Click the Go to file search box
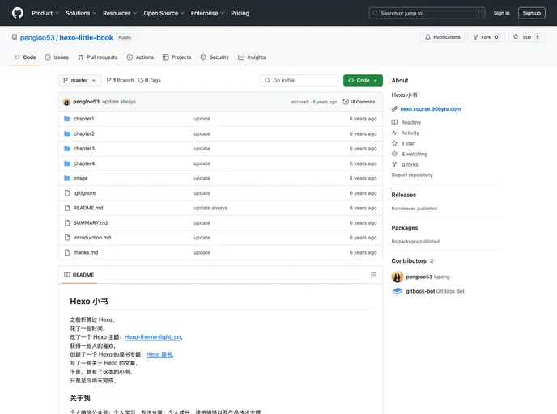The width and height of the screenshot is (557, 414). coord(299,81)
